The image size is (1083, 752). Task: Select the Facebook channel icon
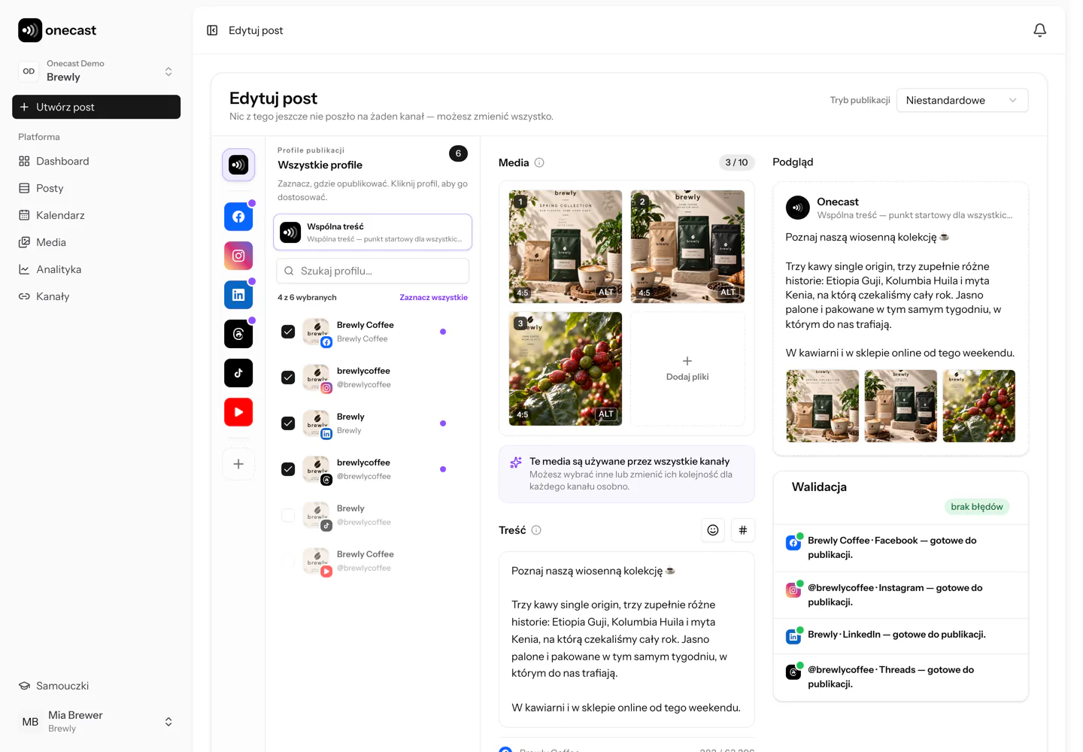[238, 217]
